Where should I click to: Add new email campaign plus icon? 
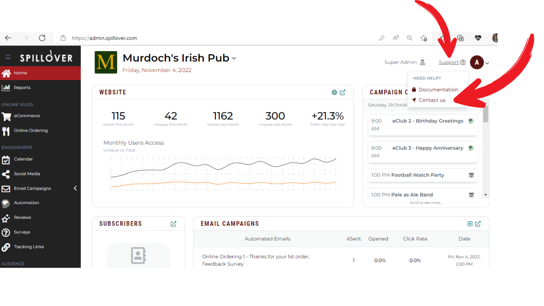tap(470, 224)
